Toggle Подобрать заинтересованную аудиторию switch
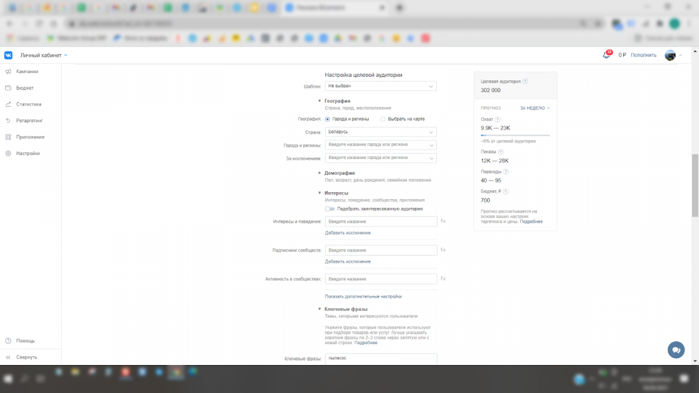The height and width of the screenshot is (393, 699). (x=330, y=208)
